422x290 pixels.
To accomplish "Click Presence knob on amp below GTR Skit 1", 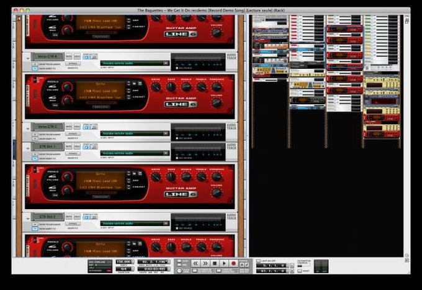I will [217, 176].
